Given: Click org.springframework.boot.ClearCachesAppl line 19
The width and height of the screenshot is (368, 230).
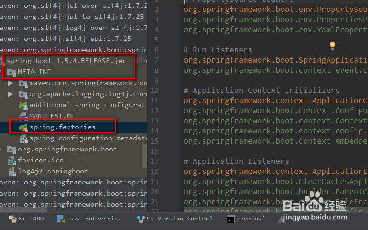Looking at the screenshot, I should [x=276, y=182].
